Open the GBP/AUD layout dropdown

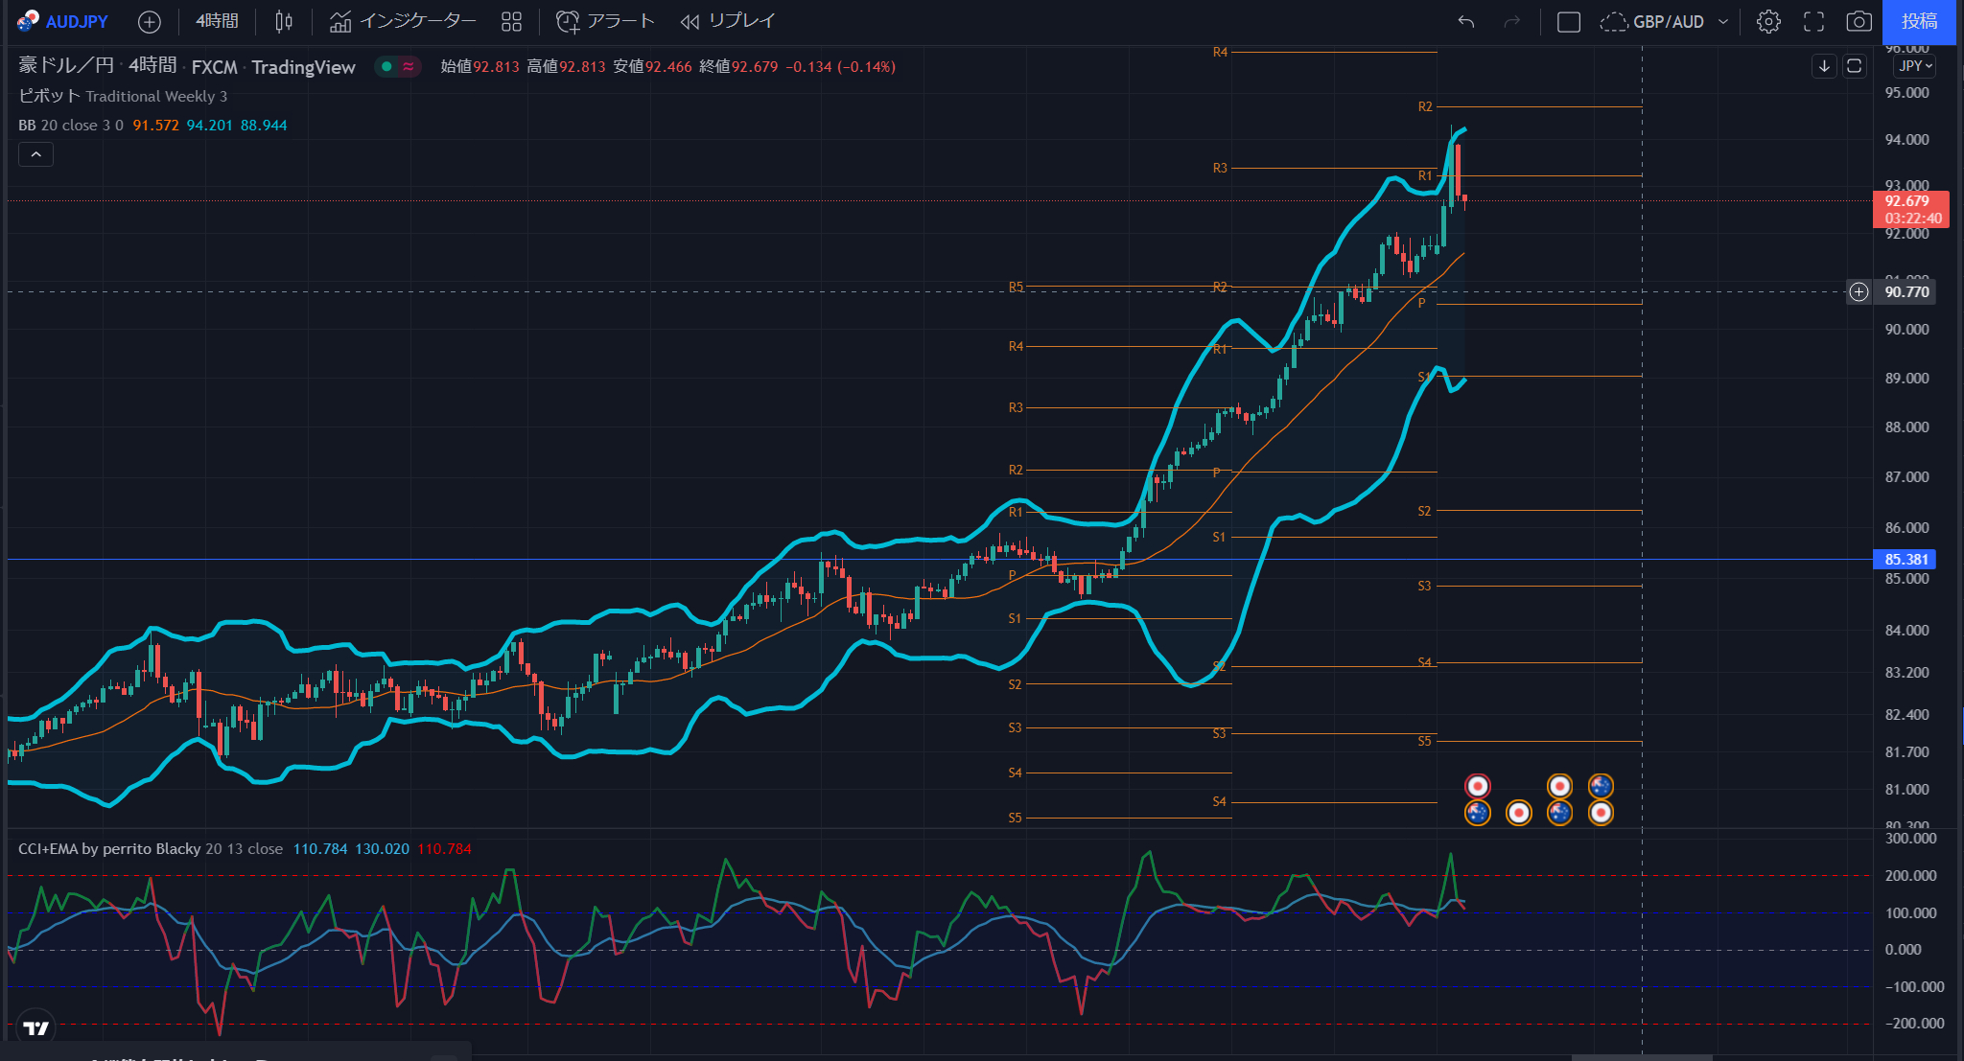[1665, 21]
